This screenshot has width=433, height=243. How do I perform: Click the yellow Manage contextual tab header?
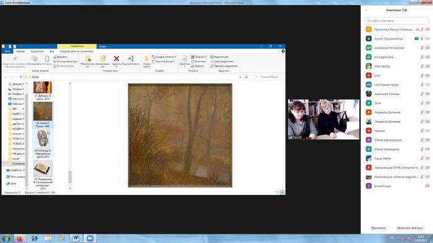(x=77, y=46)
